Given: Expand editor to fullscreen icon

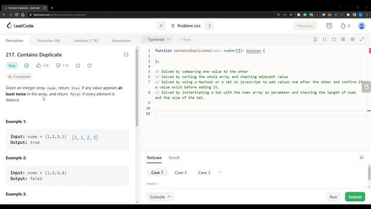Looking at the screenshot, I should click(362, 39).
